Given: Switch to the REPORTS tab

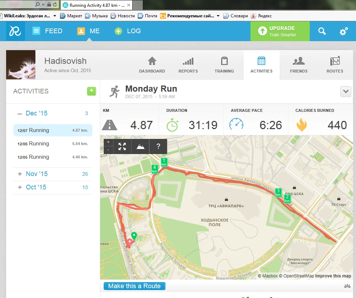Looking at the screenshot, I should (x=188, y=65).
